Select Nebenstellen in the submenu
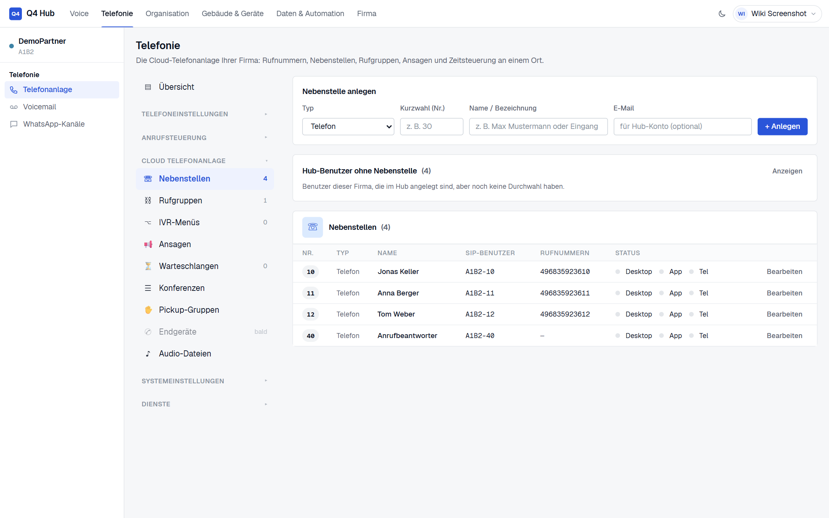The width and height of the screenshot is (829, 518). tap(205, 179)
